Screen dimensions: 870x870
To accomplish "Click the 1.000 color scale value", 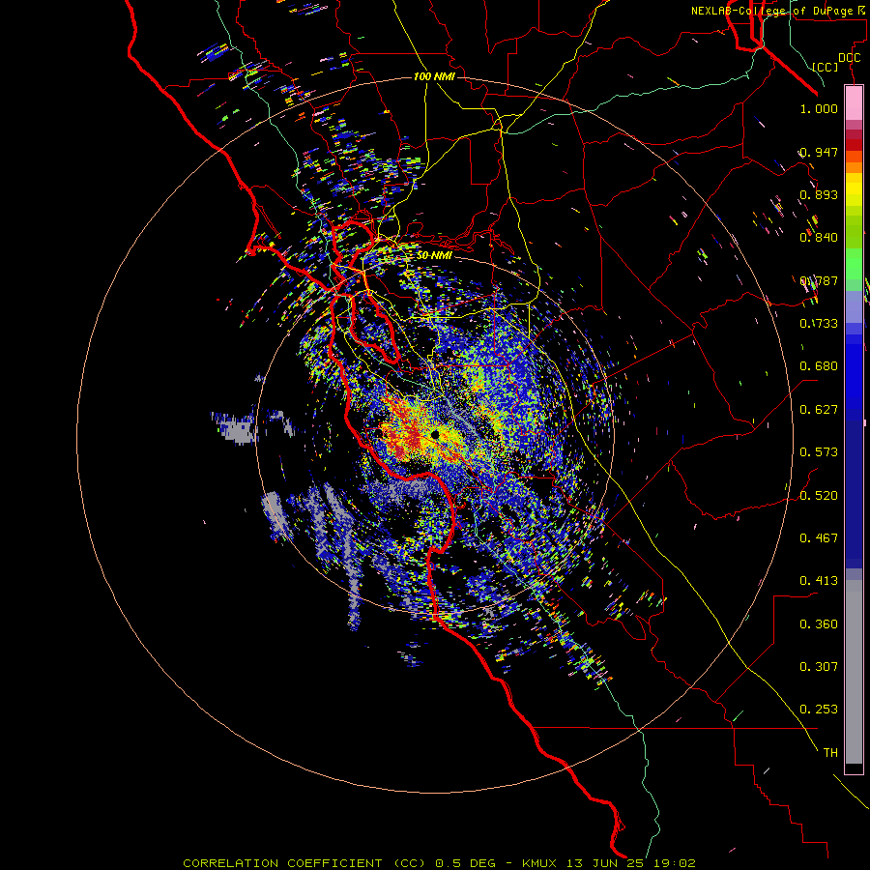I will point(819,108).
